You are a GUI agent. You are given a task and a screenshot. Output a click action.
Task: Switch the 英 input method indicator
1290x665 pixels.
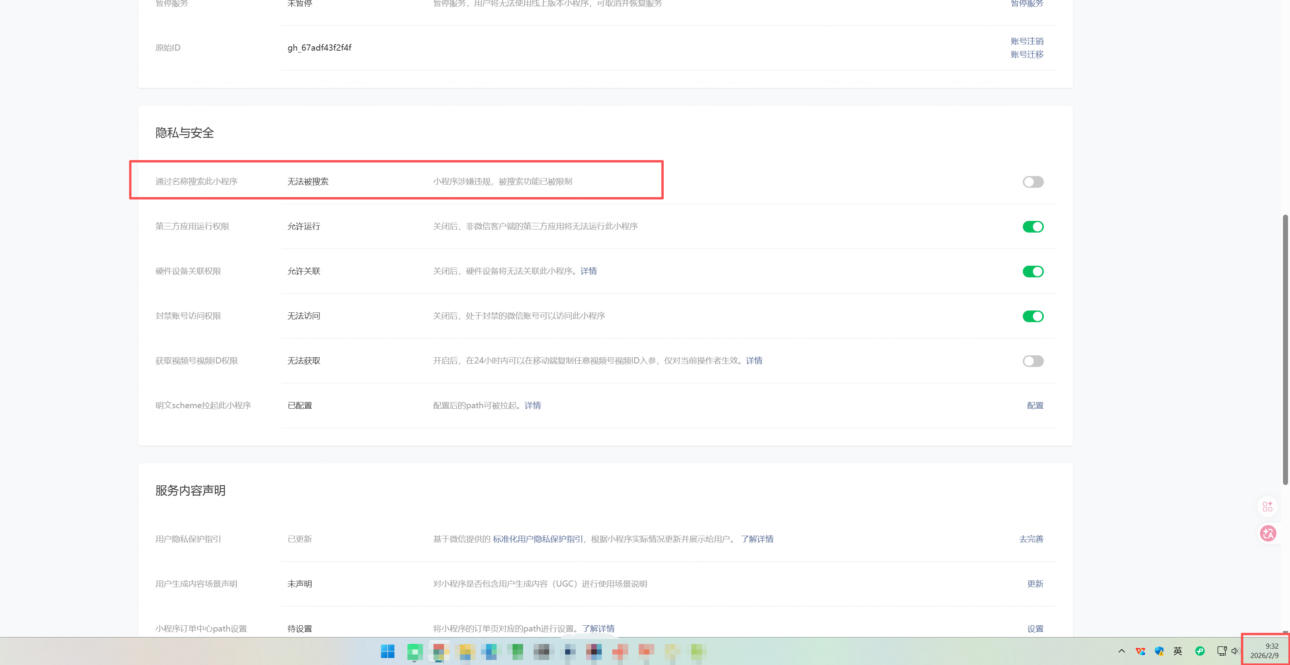[x=1177, y=651]
